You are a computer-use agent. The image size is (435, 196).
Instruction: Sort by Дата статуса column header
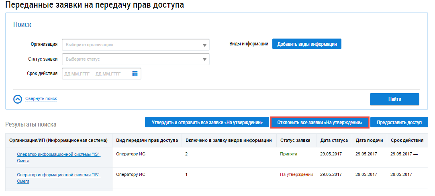click(x=334, y=141)
